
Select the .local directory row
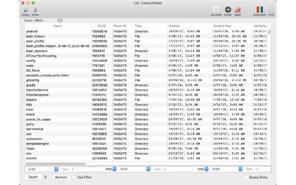click(147, 110)
